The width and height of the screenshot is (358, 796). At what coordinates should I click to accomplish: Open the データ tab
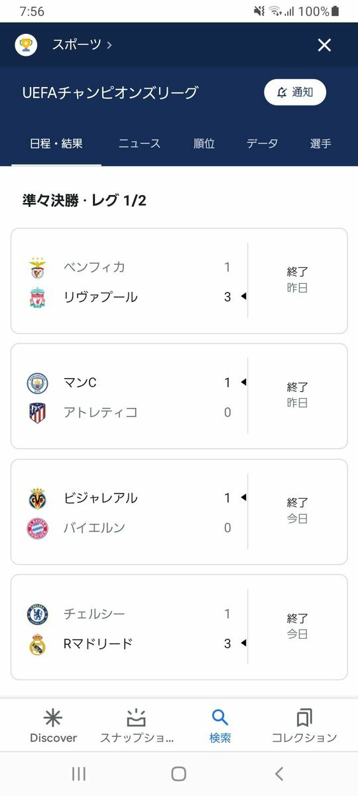[262, 143]
